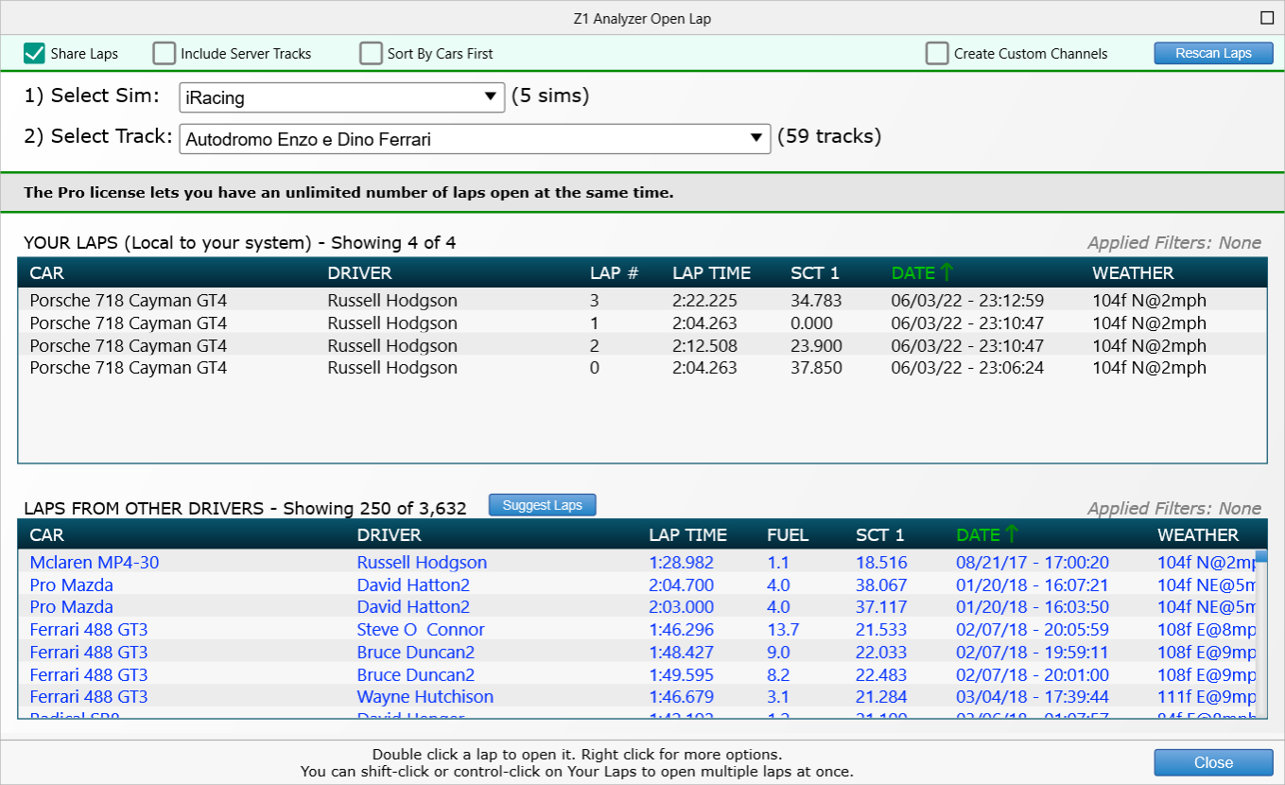Select the Mclaren MP4-30 lap row
The image size is (1285, 785).
(636, 563)
